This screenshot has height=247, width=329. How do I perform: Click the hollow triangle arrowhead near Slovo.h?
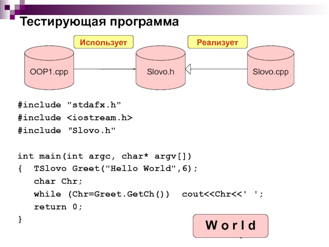click(x=188, y=69)
